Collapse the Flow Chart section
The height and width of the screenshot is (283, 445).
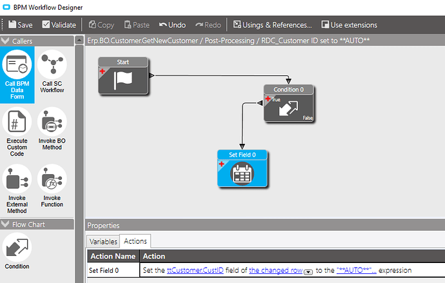5,224
